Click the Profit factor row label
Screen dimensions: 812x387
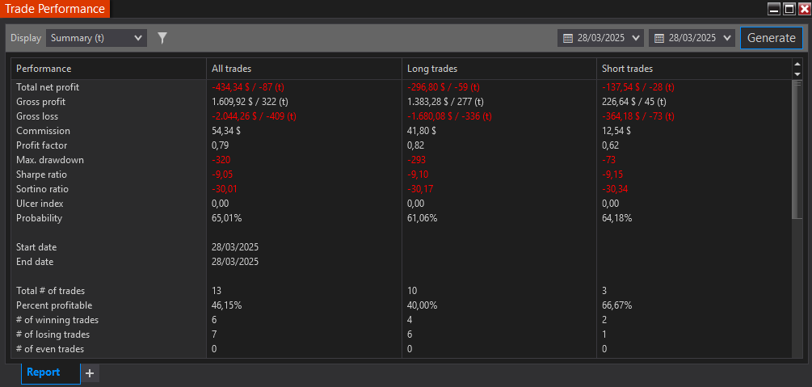tap(42, 145)
